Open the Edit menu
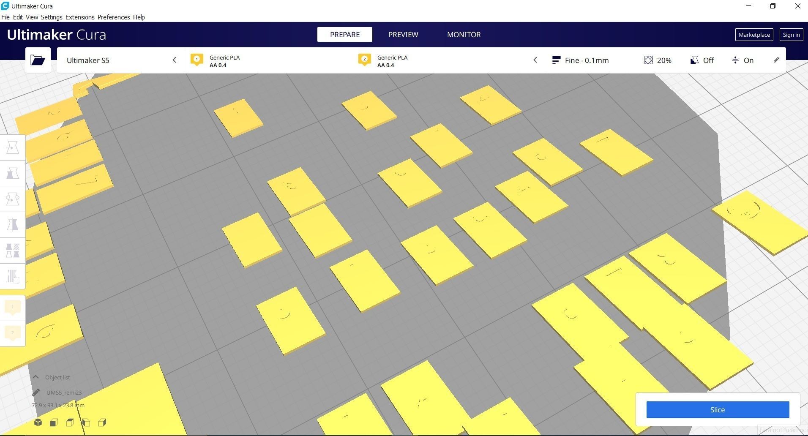Screen dimensions: 808x436 pos(18,17)
